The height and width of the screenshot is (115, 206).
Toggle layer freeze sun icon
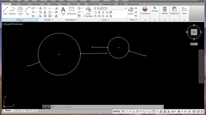coord(98,8)
